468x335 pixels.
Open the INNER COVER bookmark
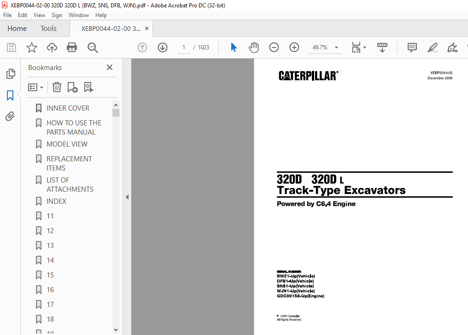tap(68, 108)
